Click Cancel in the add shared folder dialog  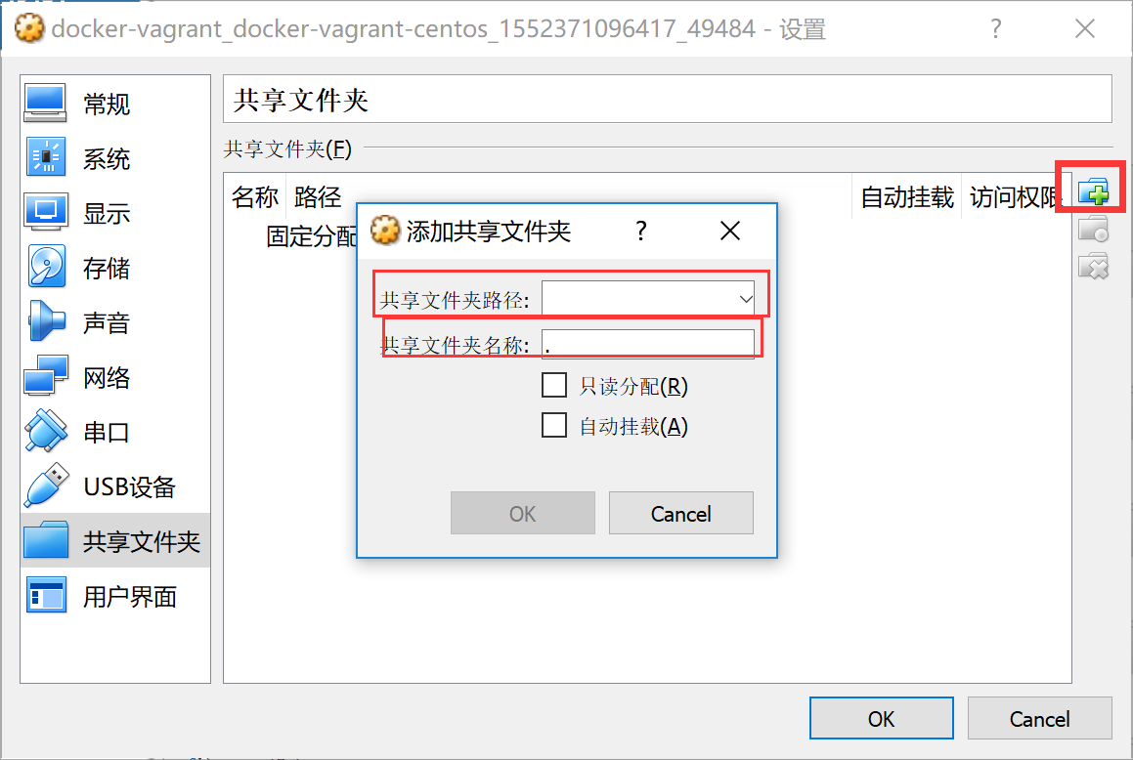point(680,513)
